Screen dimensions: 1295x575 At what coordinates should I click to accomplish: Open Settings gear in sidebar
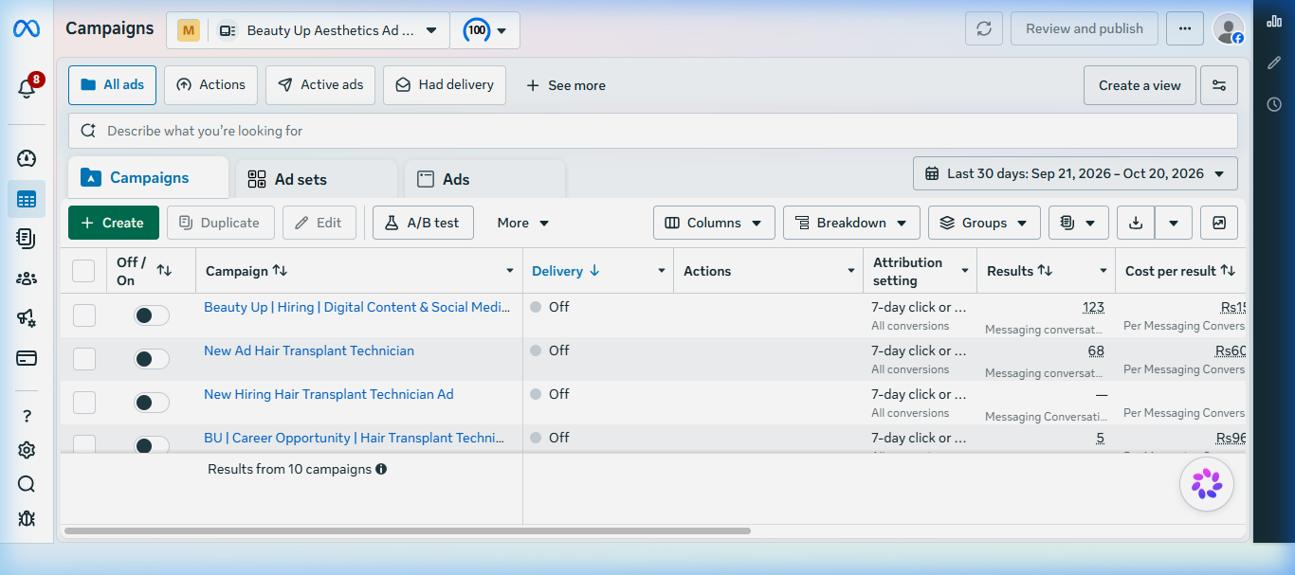[x=27, y=450]
